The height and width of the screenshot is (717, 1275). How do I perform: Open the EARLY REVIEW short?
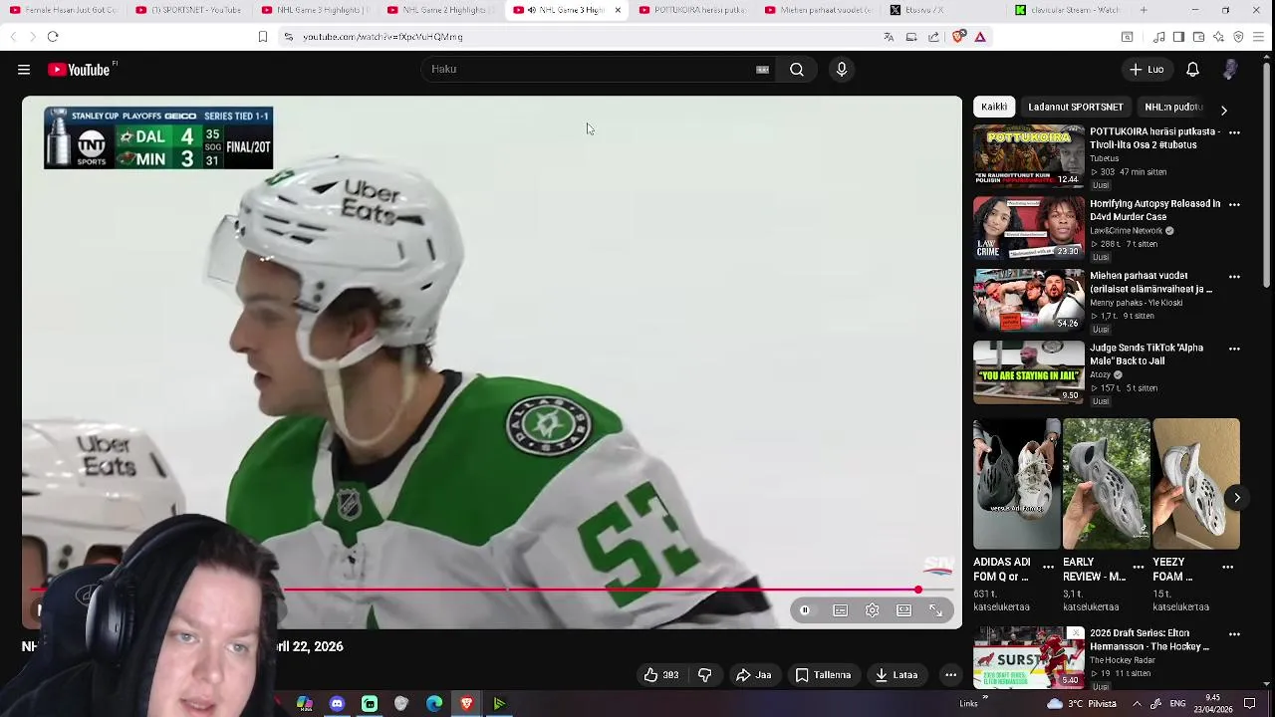pos(1107,484)
